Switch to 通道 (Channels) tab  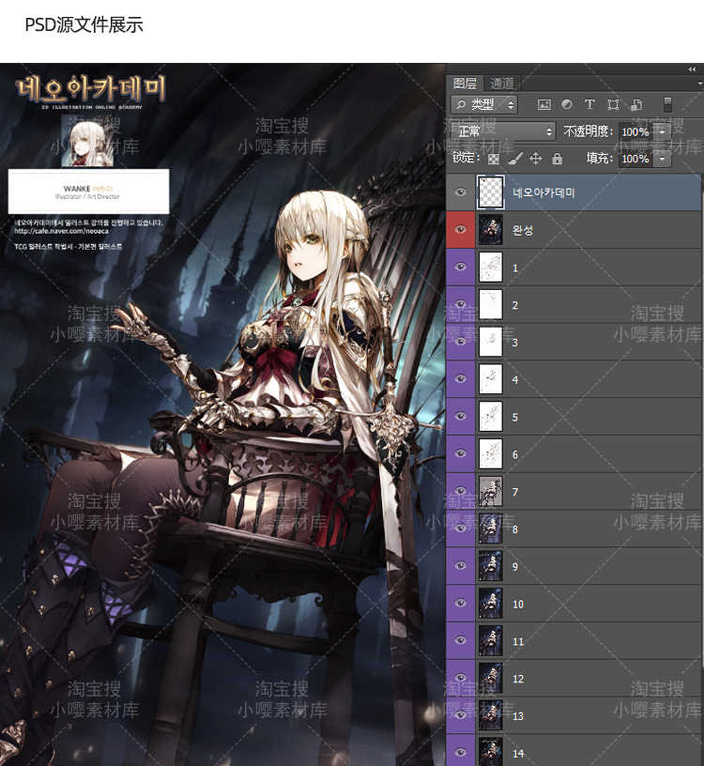coord(502,84)
